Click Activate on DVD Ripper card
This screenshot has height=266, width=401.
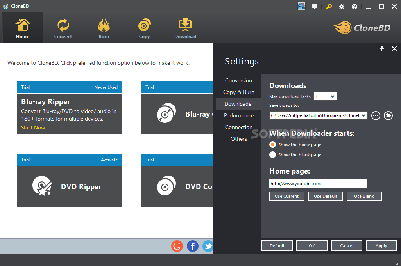(109, 160)
